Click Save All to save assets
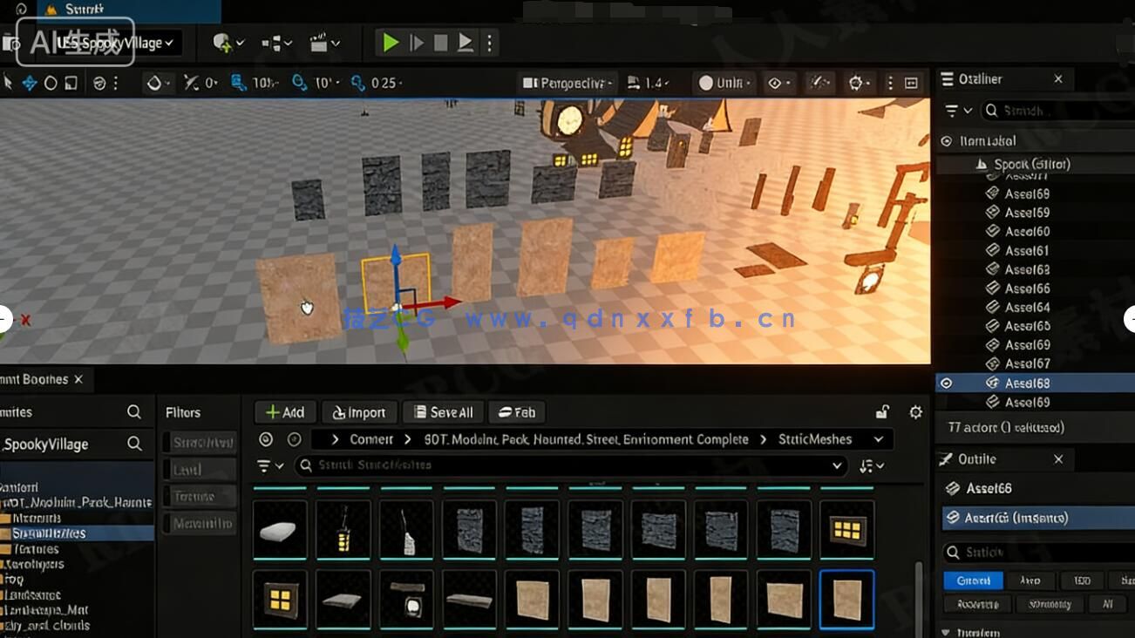Image resolution: width=1135 pixels, height=638 pixels. 443,411
